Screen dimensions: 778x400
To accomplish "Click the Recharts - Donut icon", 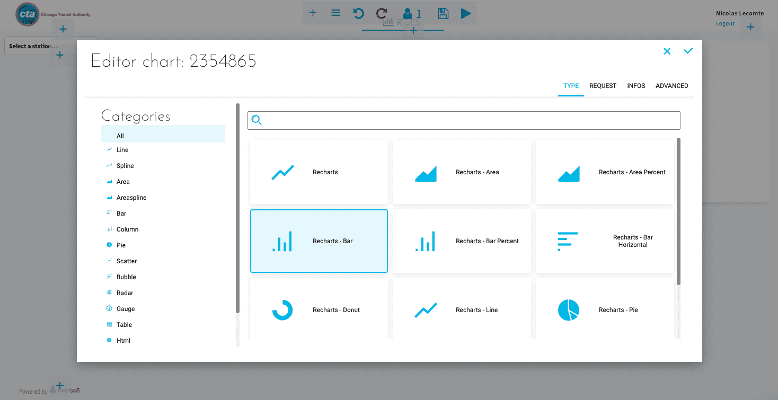I will click(x=282, y=310).
